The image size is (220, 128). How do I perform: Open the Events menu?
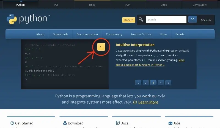180,34
